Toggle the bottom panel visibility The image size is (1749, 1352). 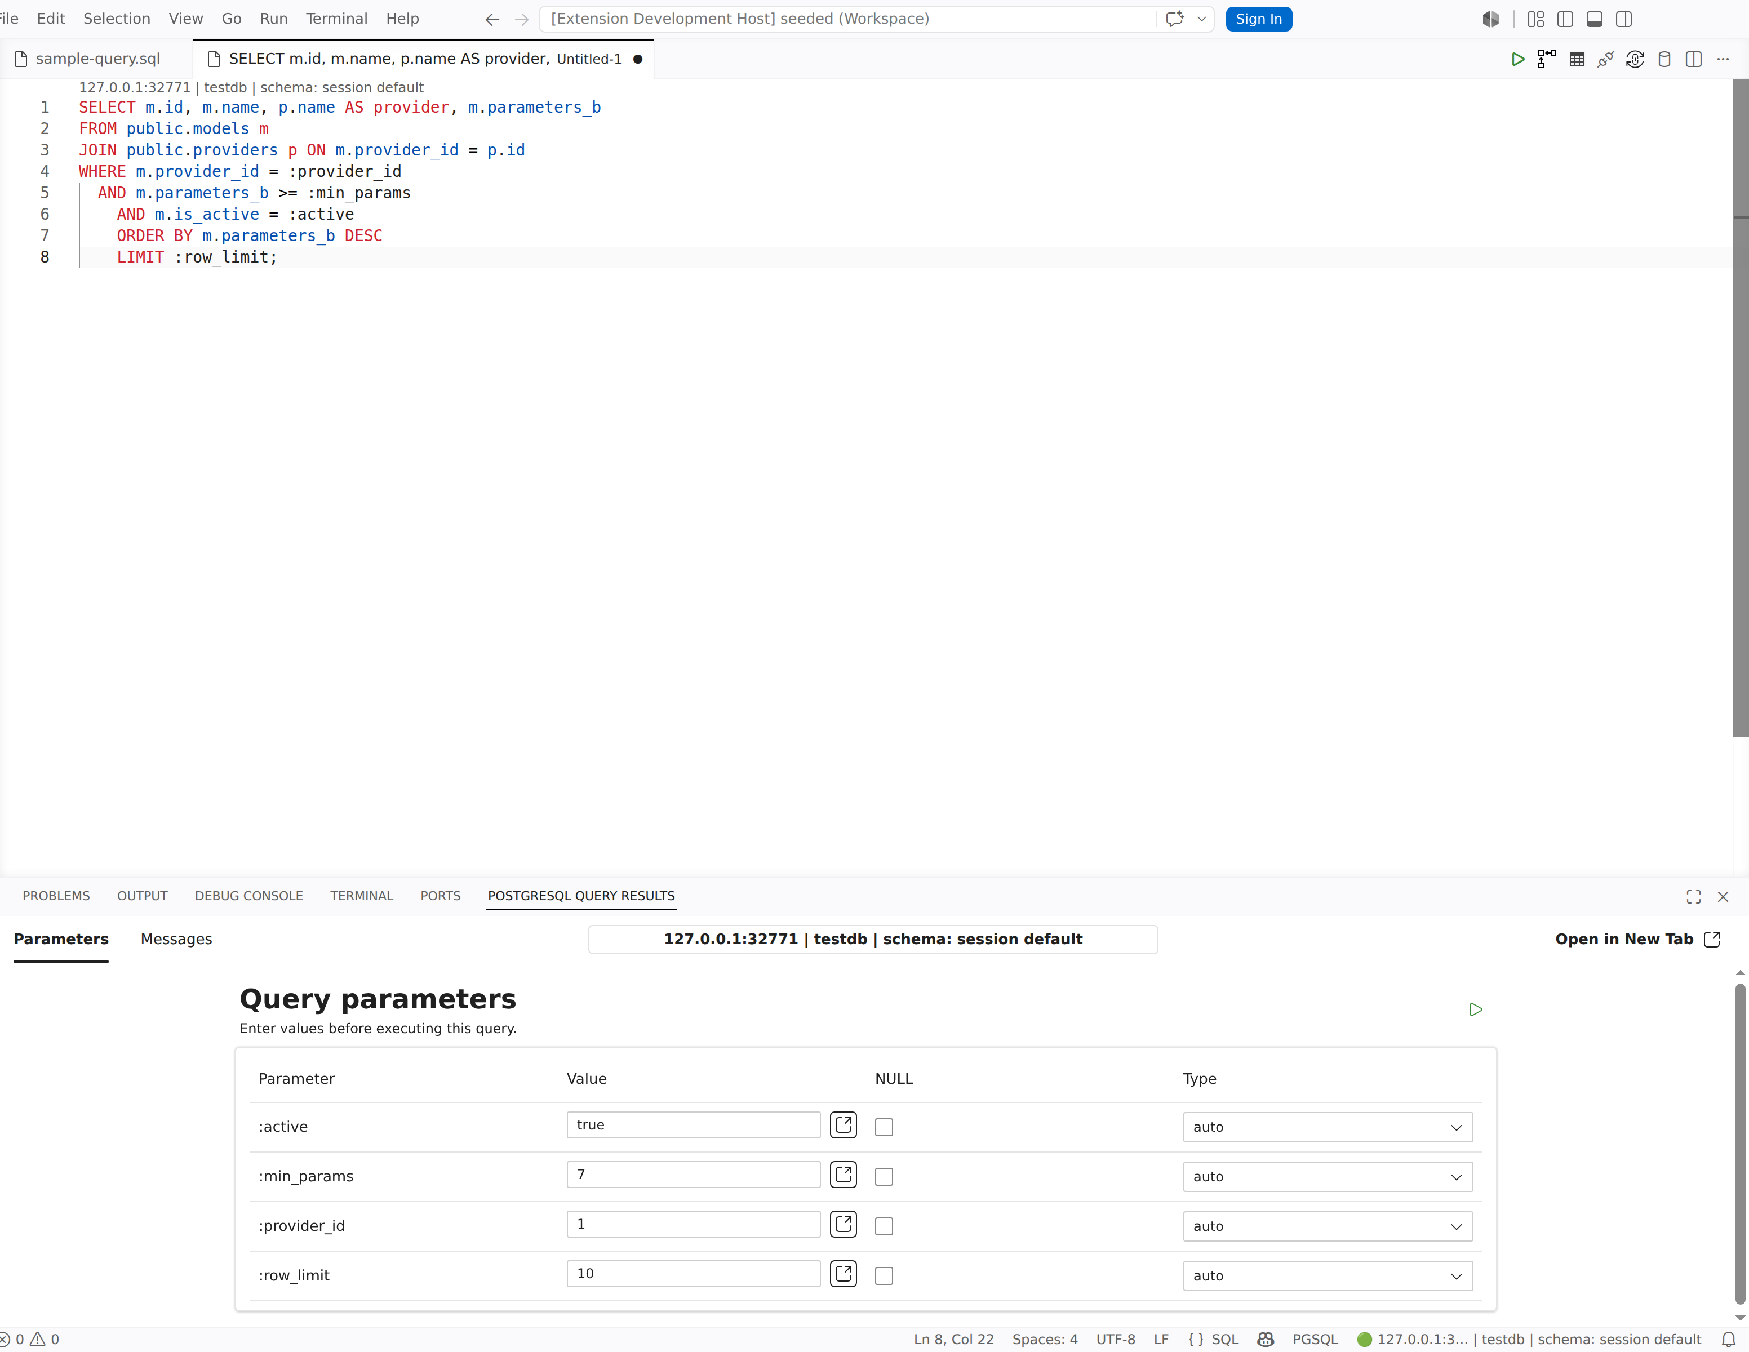[1595, 19]
